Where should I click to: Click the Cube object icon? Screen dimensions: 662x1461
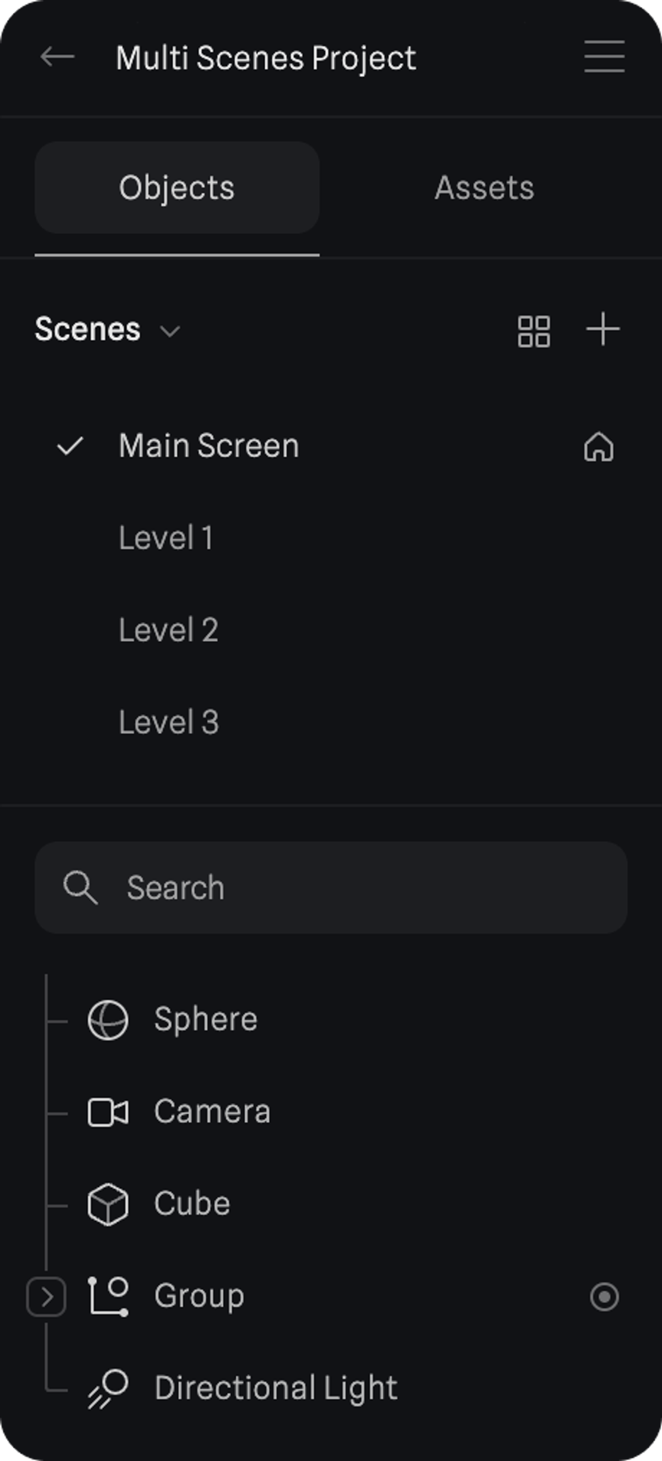(108, 1204)
